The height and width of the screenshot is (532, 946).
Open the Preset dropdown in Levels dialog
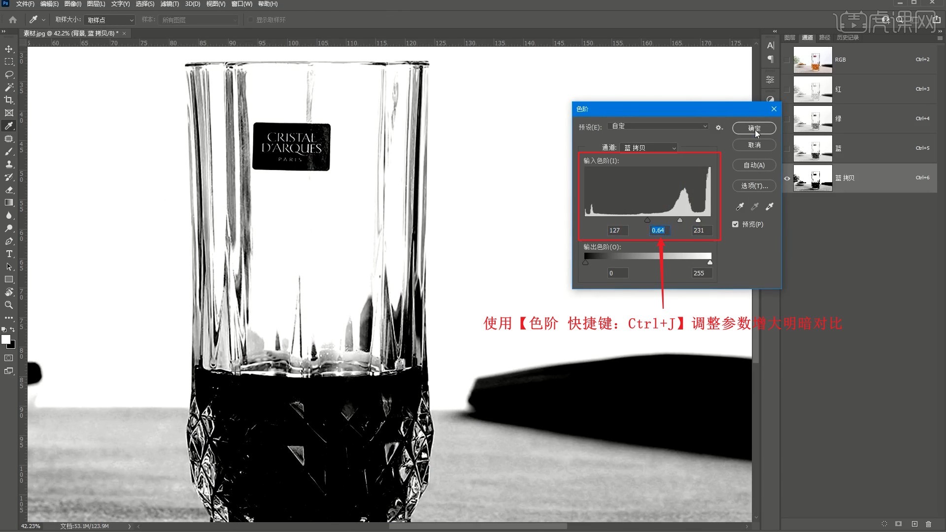[x=659, y=127]
